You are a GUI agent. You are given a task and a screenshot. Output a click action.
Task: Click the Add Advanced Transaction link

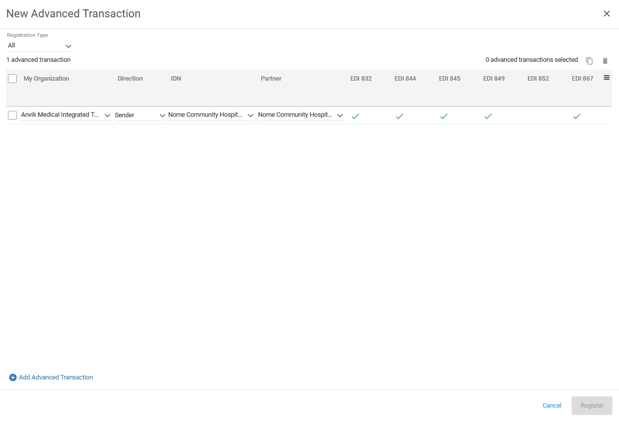coord(55,377)
